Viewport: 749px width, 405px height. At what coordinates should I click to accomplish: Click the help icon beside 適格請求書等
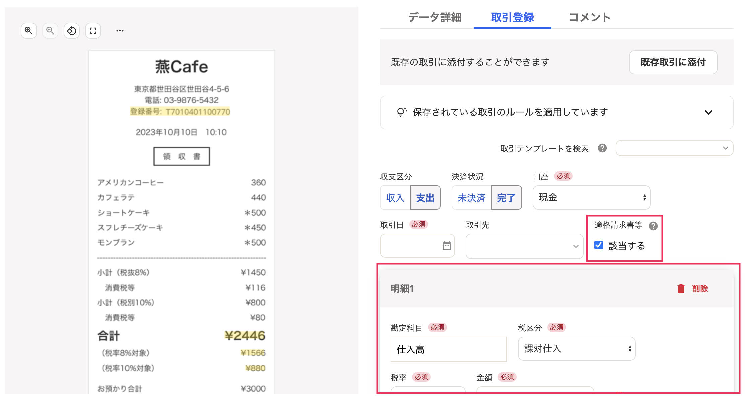pos(653,226)
